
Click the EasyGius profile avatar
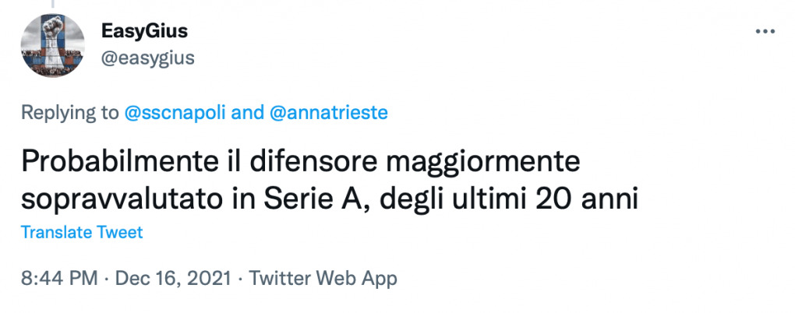click(x=53, y=46)
